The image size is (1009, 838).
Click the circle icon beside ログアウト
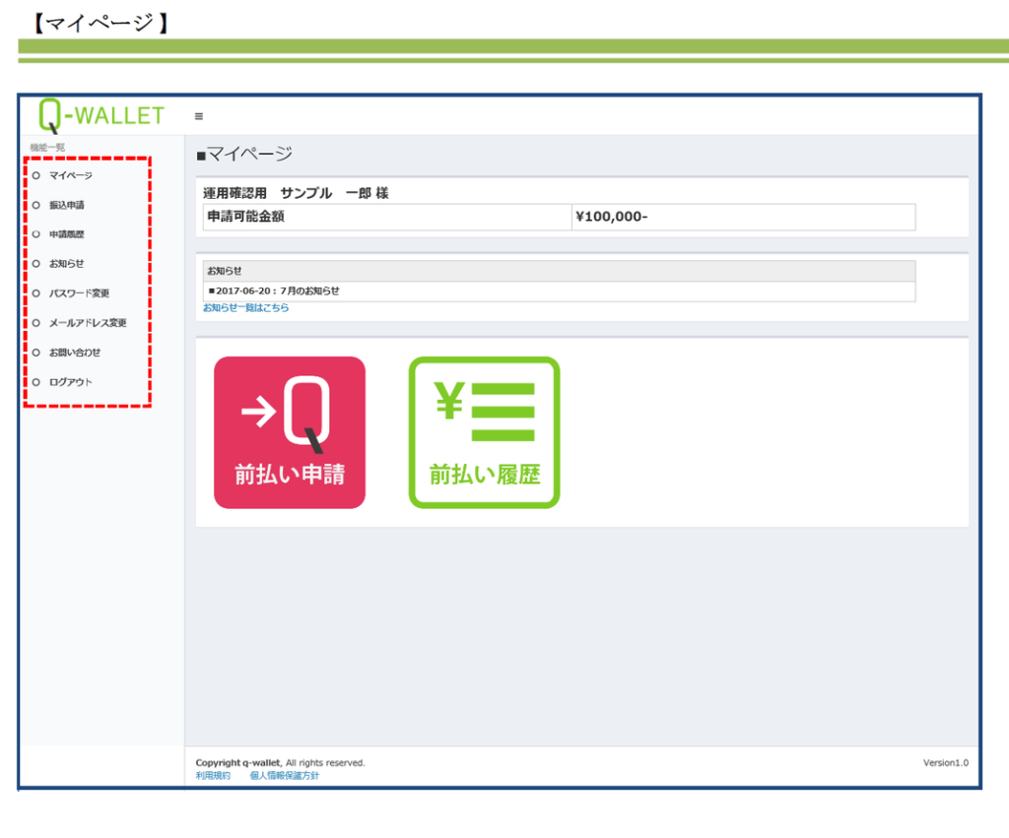(36, 382)
